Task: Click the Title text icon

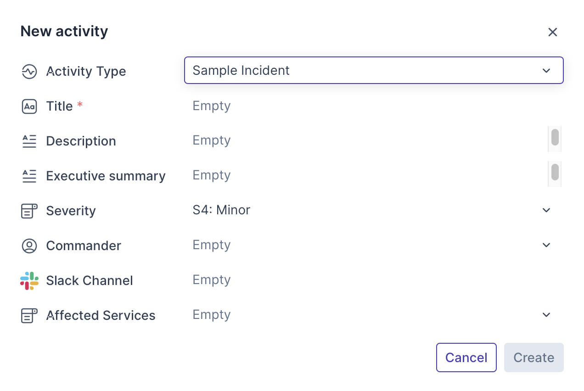Action: 29,106
